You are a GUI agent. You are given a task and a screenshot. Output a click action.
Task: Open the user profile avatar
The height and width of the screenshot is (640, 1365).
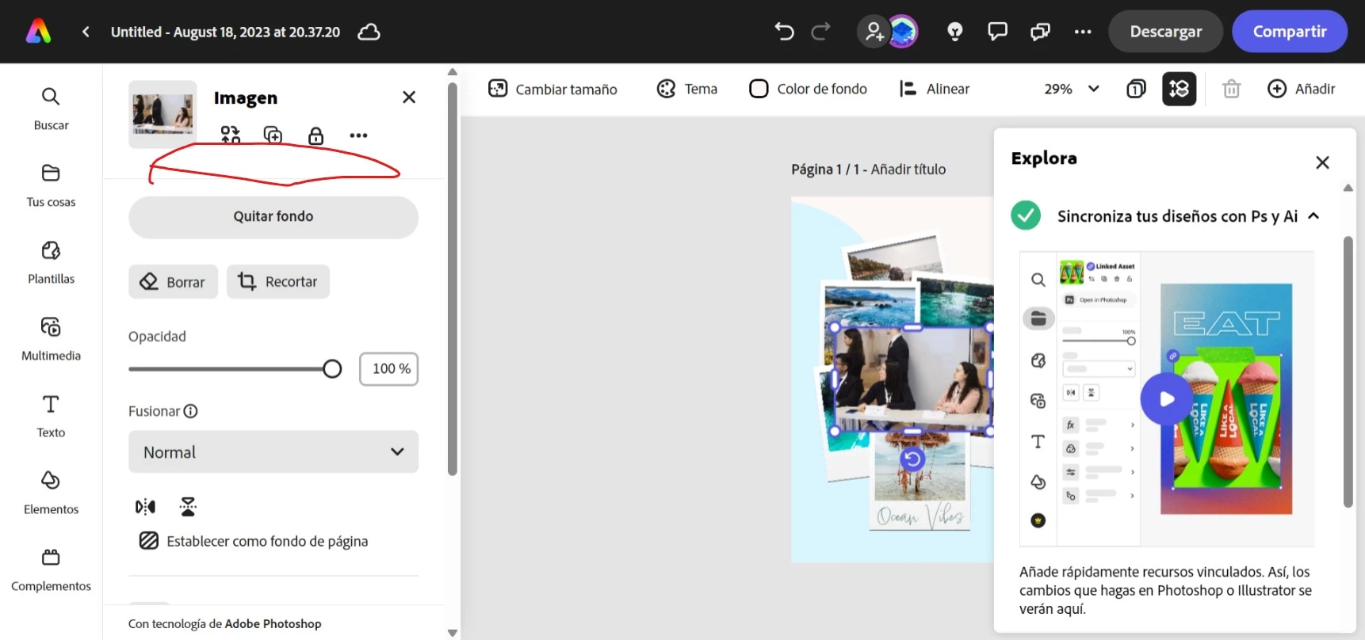[903, 32]
